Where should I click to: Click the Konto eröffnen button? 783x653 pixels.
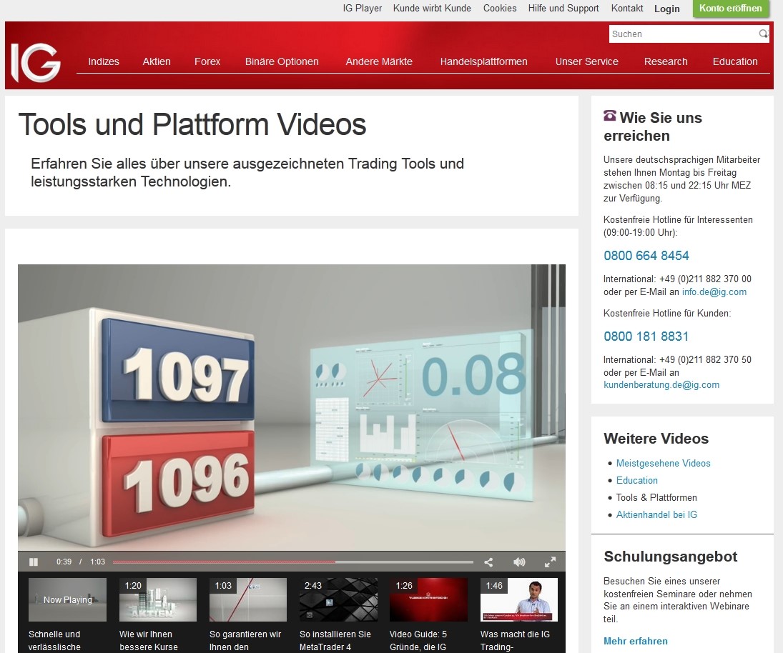pos(731,9)
